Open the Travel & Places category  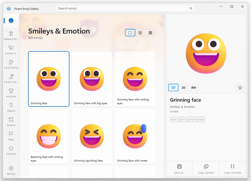[11, 79]
